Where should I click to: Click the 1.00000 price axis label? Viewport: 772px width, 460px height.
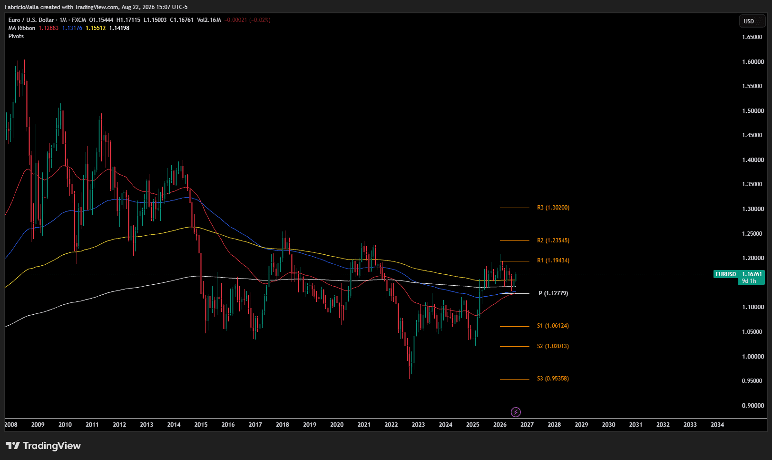pyautogui.click(x=753, y=357)
